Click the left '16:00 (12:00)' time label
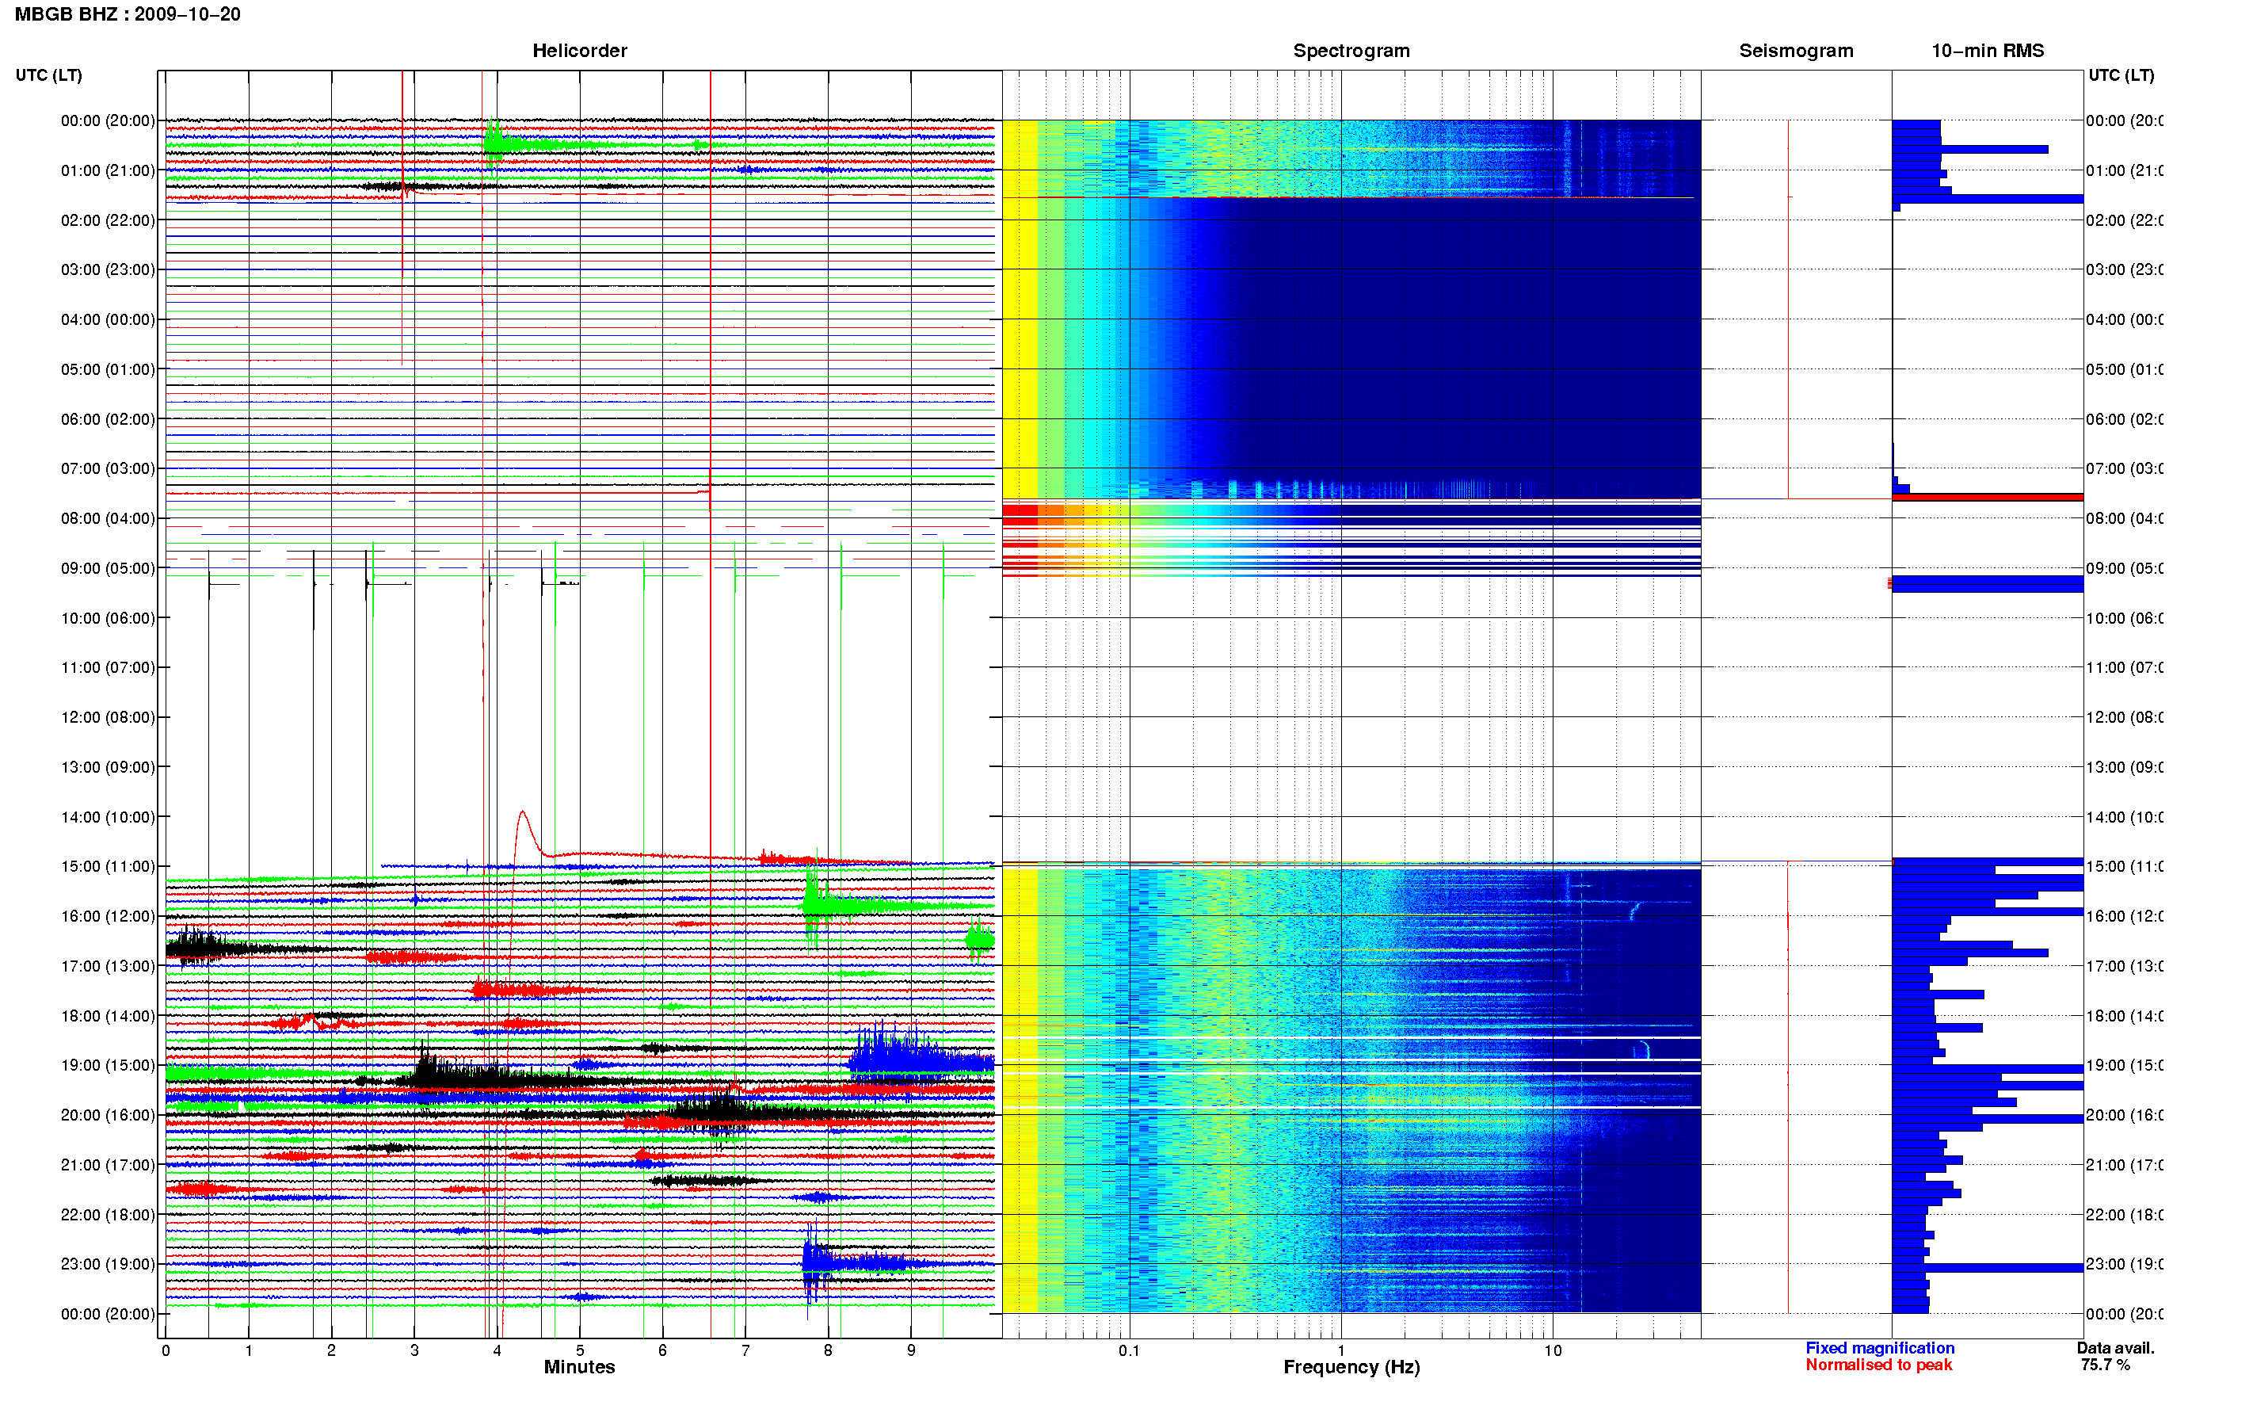 108,916
